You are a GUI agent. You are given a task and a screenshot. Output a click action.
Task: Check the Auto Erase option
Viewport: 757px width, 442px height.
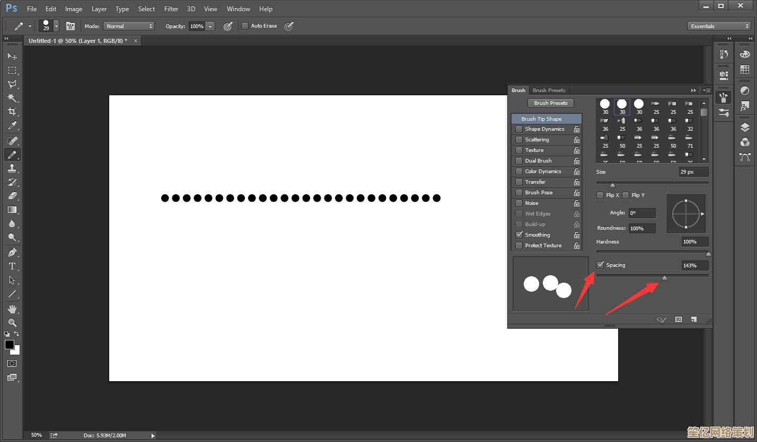(245, 26)
